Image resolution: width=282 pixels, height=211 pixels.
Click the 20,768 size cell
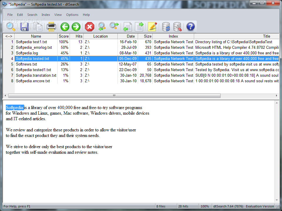pyautogui.click(x=145, y=75)
